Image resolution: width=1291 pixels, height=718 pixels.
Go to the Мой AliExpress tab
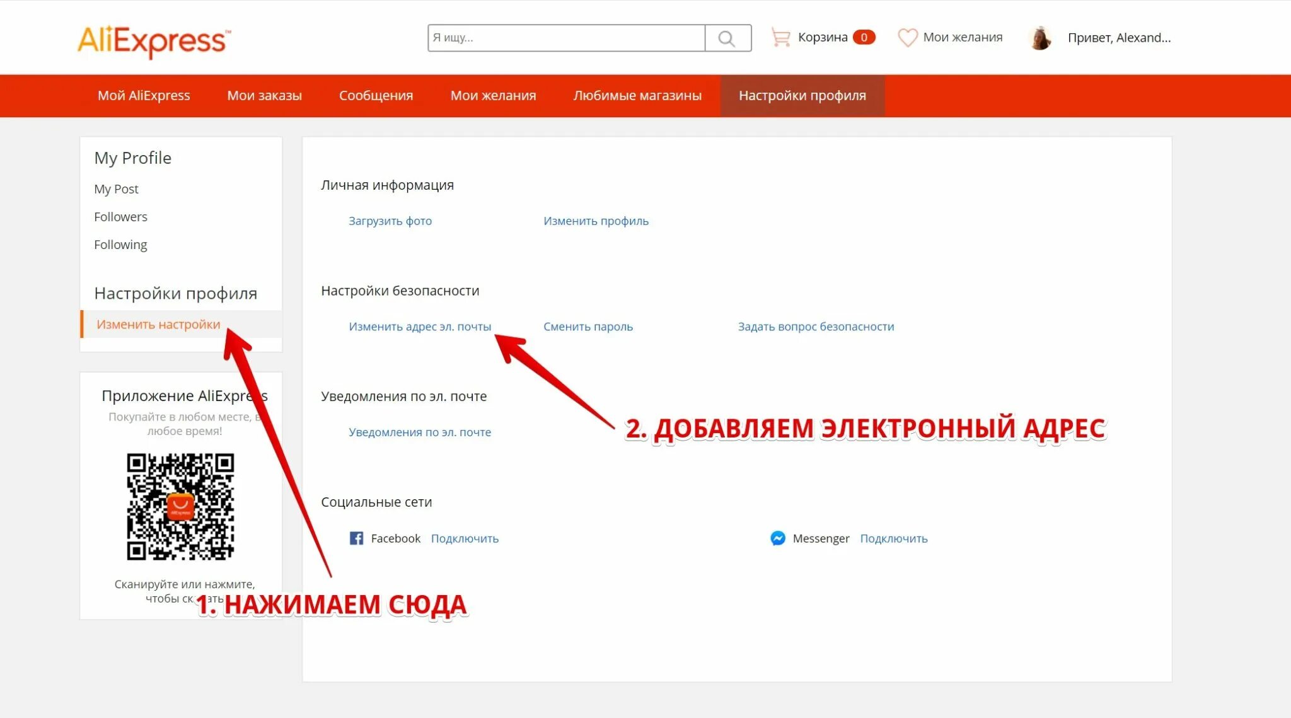pyautogui.click(x=144, y=95)
